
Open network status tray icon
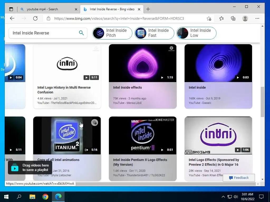(230, 197)
